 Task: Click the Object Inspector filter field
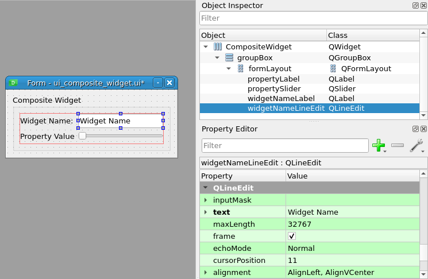(313, 18)
